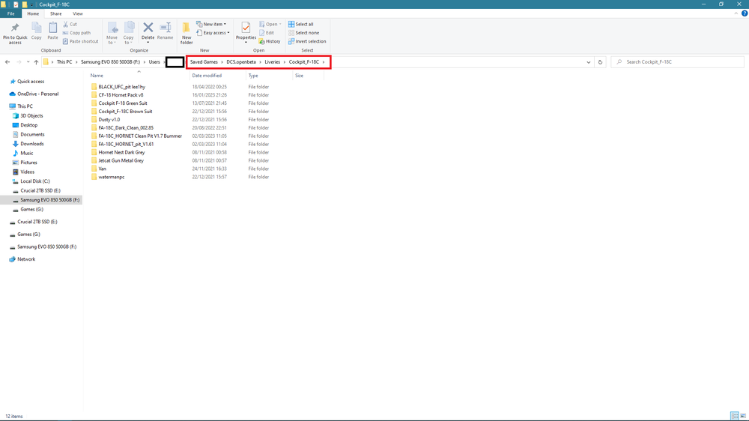Switch to the Home ribbon tab
The image size is (749, 421).
[x=33, y=13]
